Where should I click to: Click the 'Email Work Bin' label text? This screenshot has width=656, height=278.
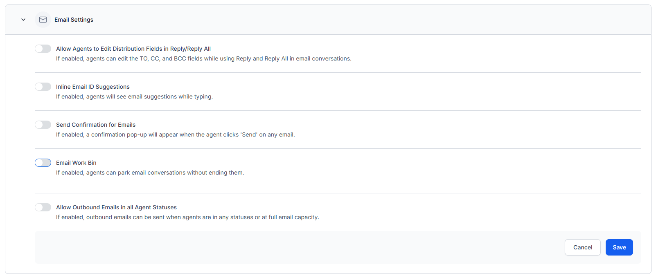tap(76, 163)
